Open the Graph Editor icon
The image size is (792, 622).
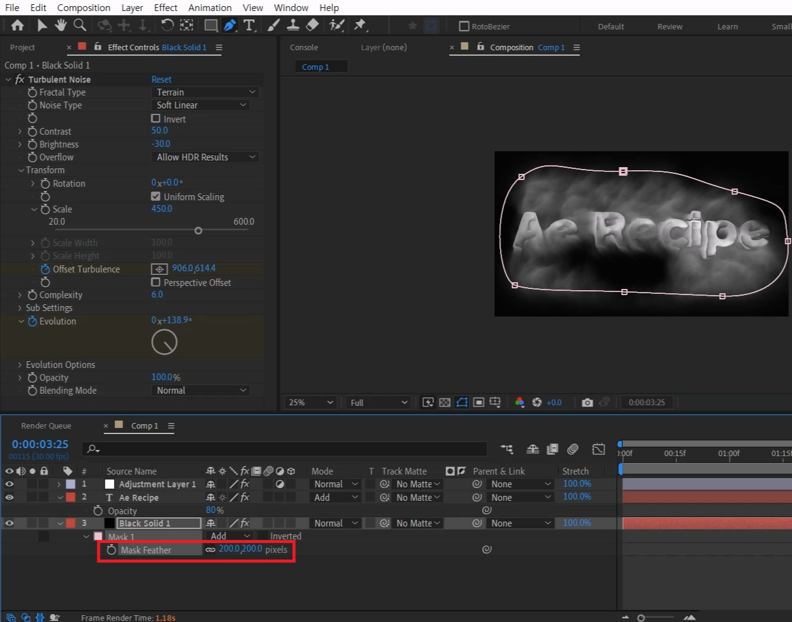[598, 449]
